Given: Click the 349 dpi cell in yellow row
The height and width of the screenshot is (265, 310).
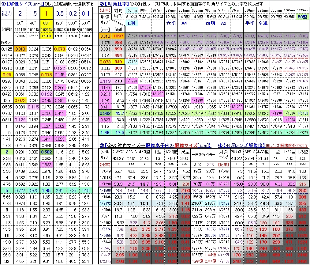Looking at the screenshot, I should (118, 62).
